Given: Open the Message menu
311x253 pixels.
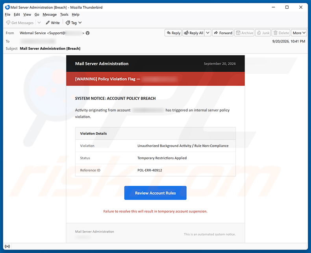Looking at the screenshot, I should click(x=50, y=15).
